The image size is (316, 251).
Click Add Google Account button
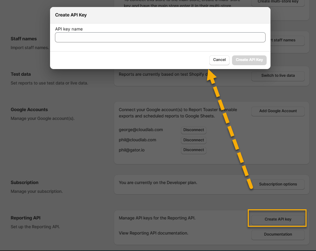click(278, 111)
